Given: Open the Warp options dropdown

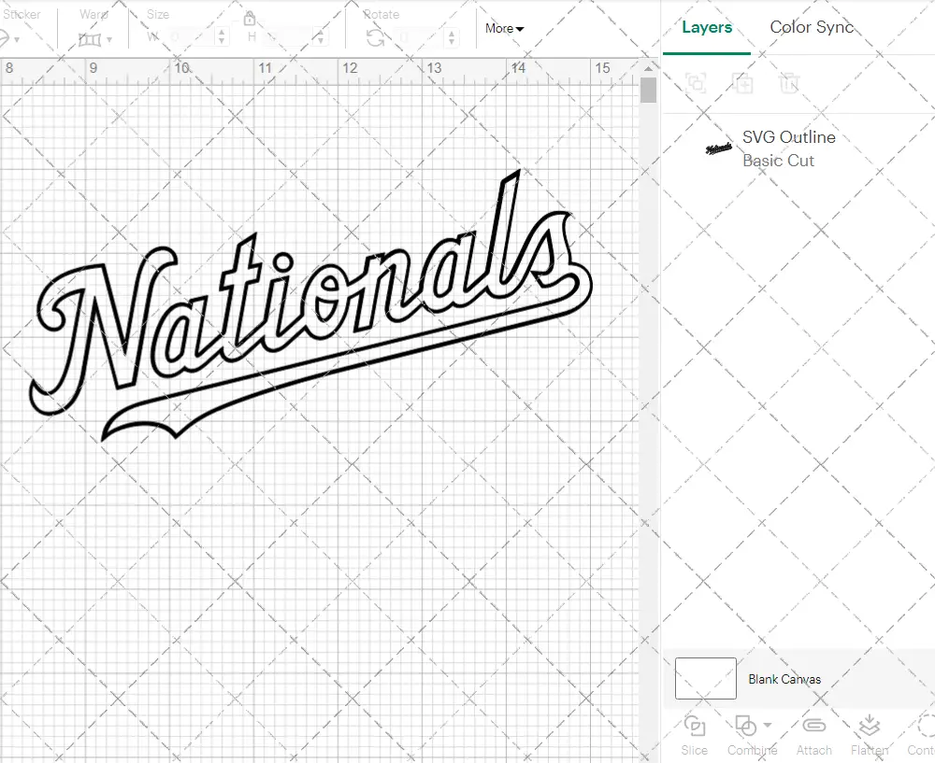Looking at the screenshot, I should [x=110, y=40].
